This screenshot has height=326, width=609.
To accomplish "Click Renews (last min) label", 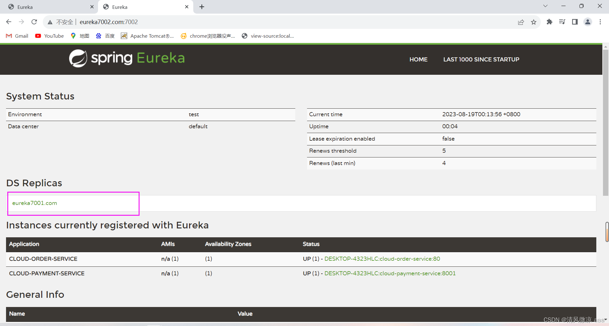I will tap(332, 163).
